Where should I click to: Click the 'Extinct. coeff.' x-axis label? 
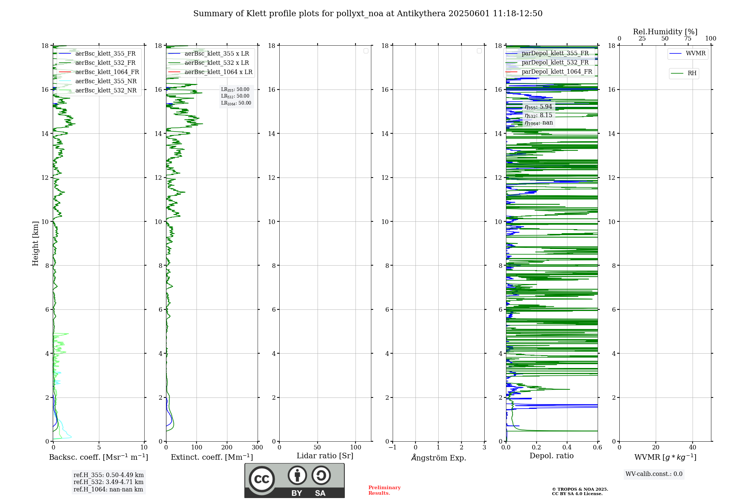coord(212,457)
